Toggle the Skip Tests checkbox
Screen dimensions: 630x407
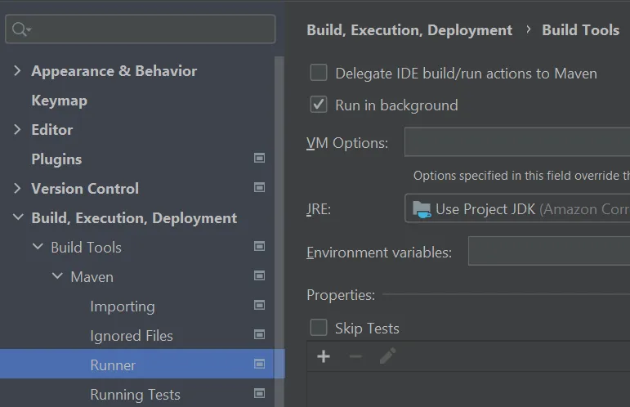coord(319,329)
